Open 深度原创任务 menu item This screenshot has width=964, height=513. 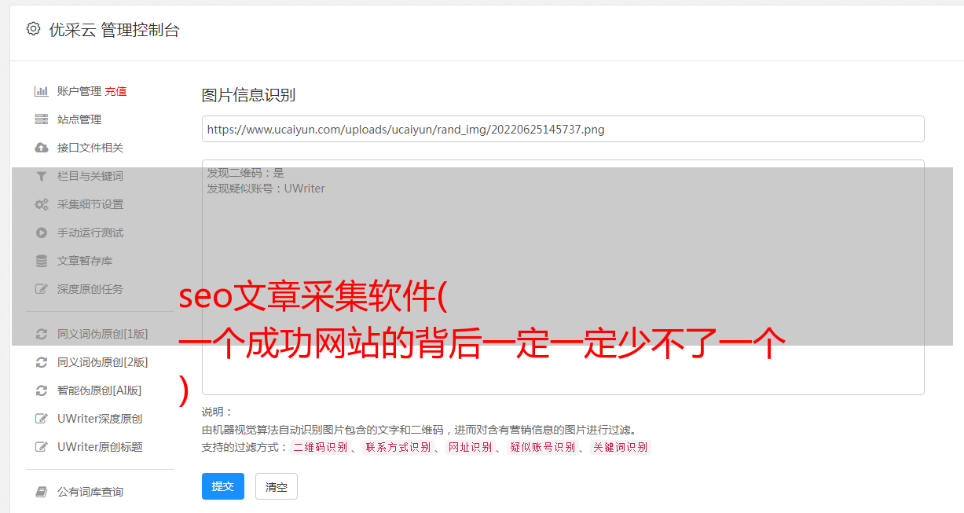click(90, 289)
